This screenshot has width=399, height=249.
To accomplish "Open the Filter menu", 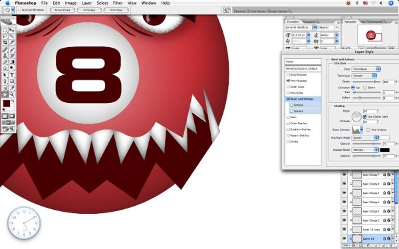I will pyautogui.click(x=118, y=3).
